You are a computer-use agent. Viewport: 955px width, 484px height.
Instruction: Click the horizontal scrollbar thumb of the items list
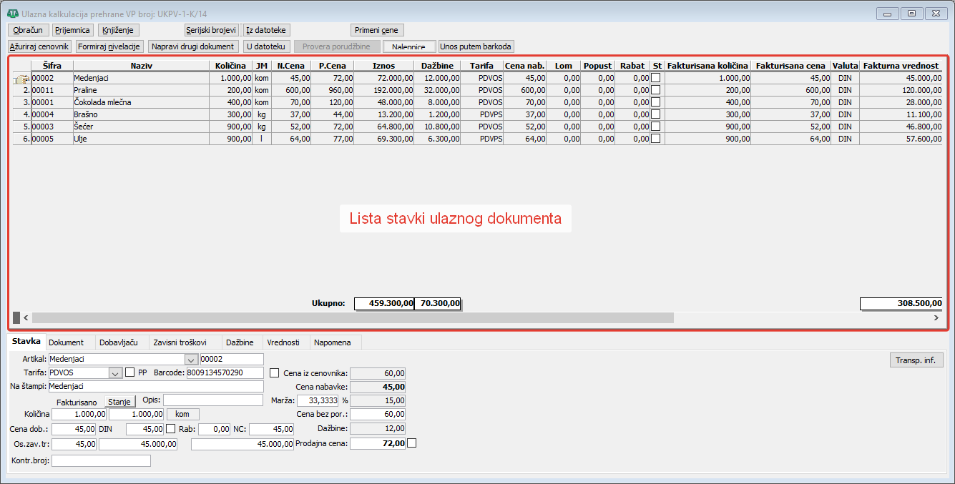352,317
